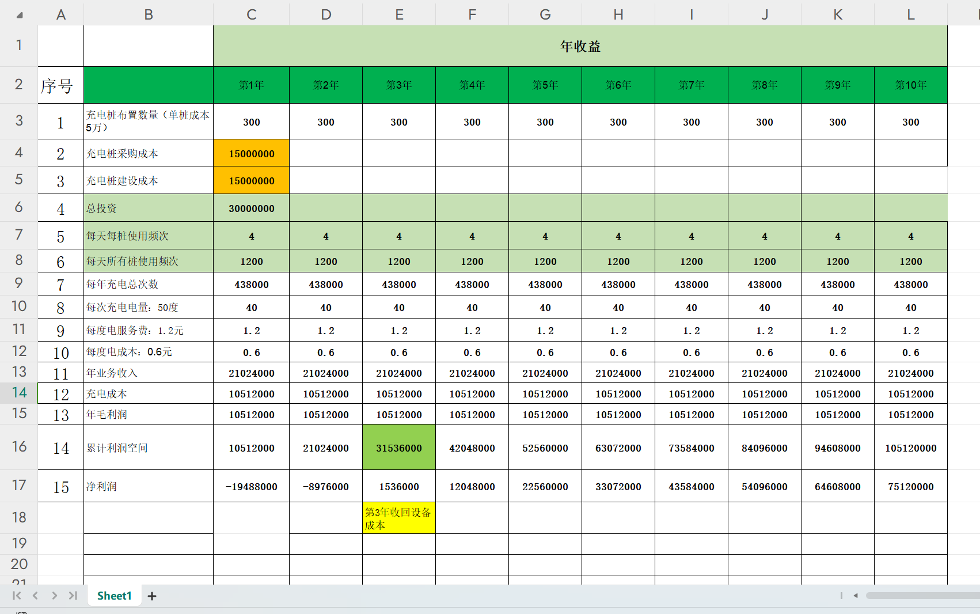Select the 1536000 net profit cell

point(399,486)
